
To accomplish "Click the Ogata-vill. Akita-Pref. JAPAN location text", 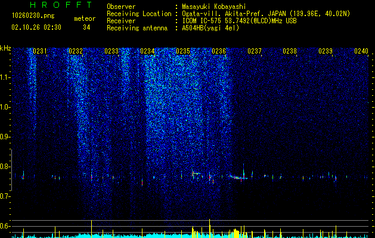I will pyautogui.click(x=234, y=14).
